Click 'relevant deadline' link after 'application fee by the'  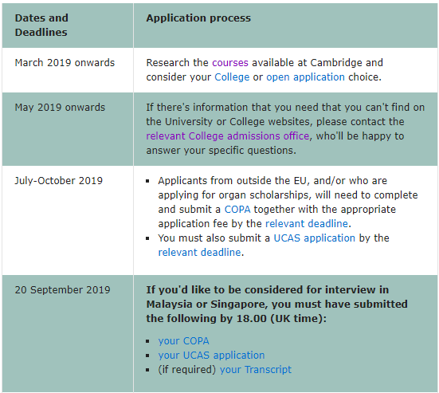pos(307,223)
